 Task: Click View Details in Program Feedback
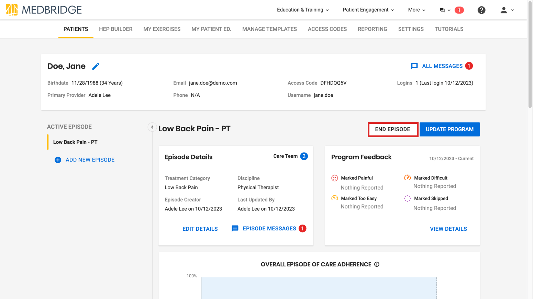pos(448,229)
